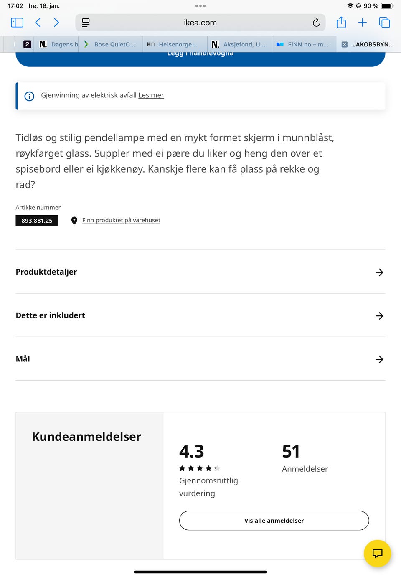Open Vis alle anmeldelser
This screenshot has width=401, height=577.
click(274, 521)
